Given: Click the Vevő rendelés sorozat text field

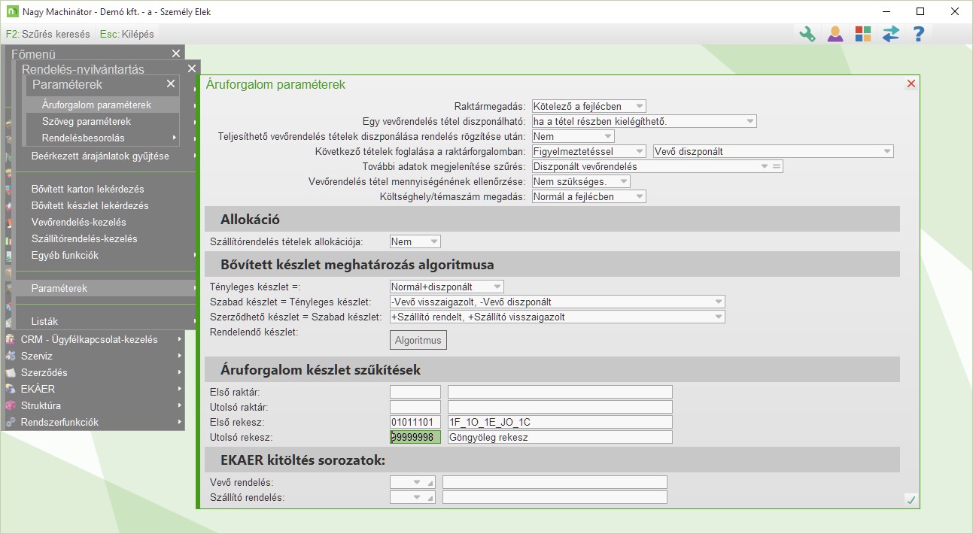Looking at the screenshot, I should [x=555, y=482].
